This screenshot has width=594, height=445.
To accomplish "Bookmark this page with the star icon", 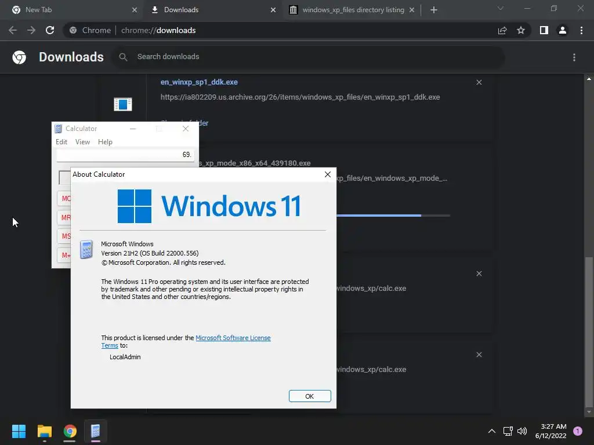I will click(521, 30).
